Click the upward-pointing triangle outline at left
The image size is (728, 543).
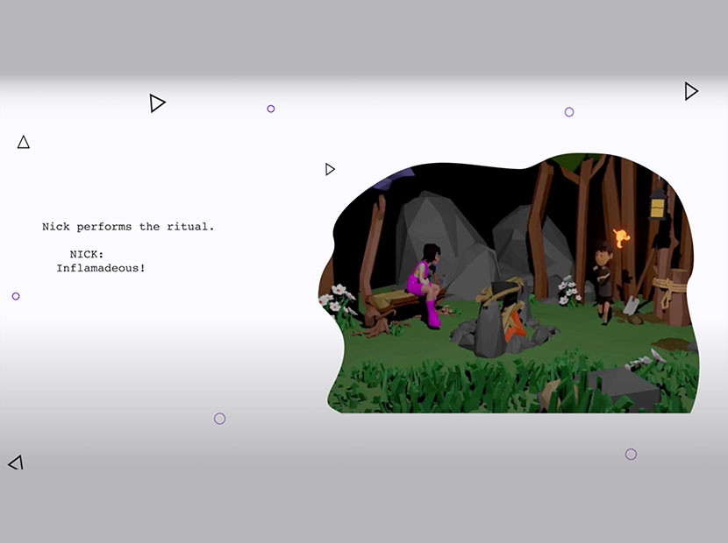click(24, 142)
